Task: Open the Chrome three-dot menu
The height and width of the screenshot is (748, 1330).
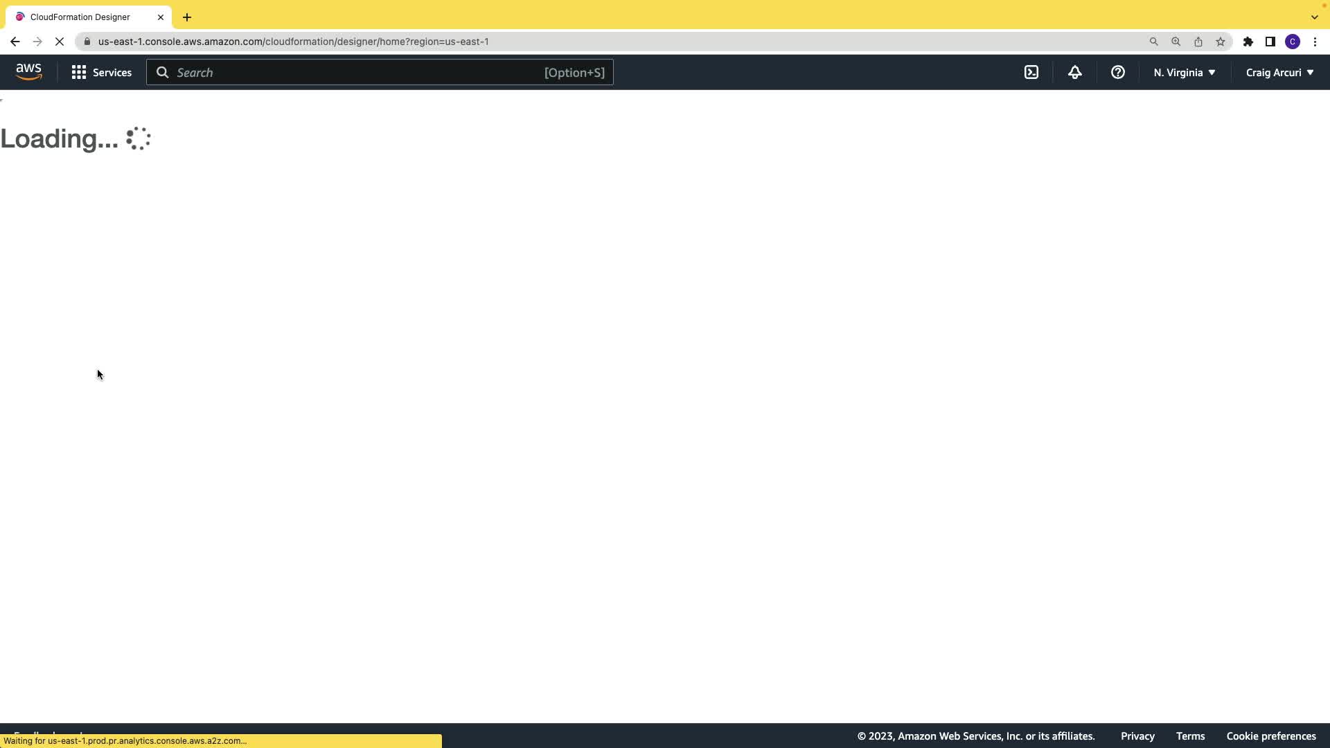Action: pyautogui.click(x=1314, y=42)
